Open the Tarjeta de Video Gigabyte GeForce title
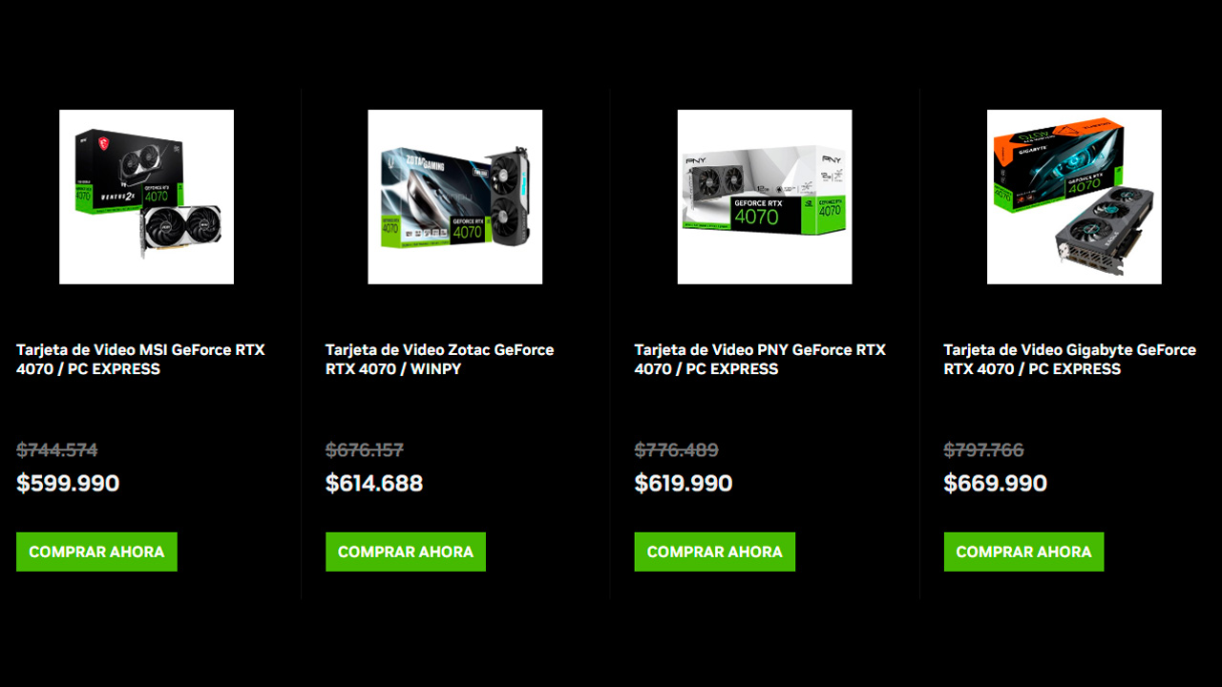Image resolution: width=1222 pixels, height=687 pixels. (1070, 360)
